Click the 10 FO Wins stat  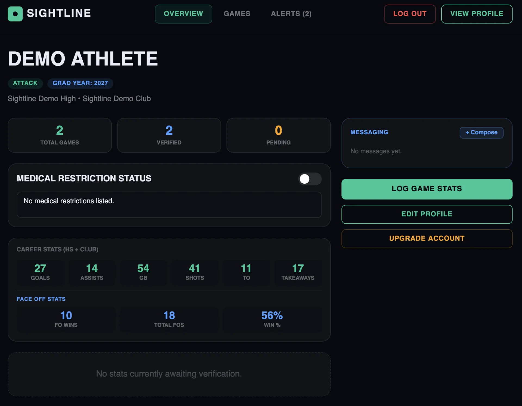click(x=66, y=319)
